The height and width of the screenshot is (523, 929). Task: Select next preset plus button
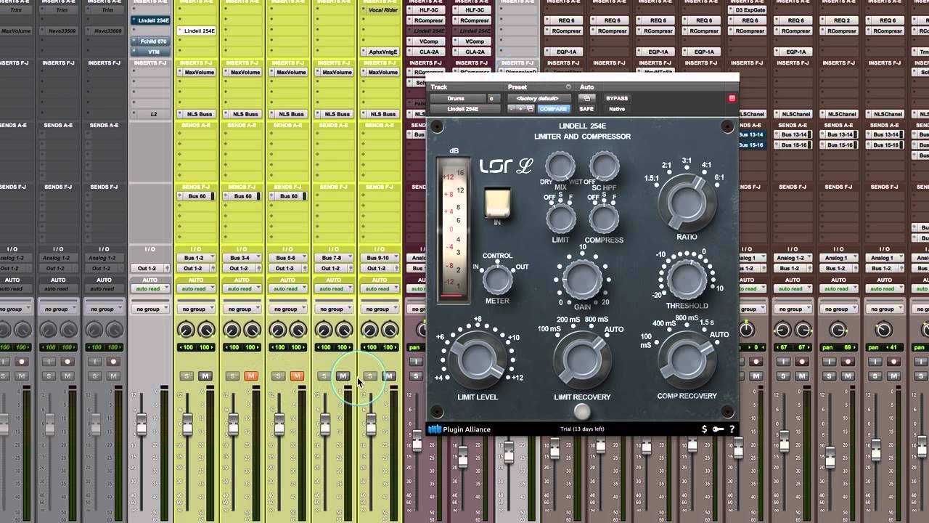520,109
